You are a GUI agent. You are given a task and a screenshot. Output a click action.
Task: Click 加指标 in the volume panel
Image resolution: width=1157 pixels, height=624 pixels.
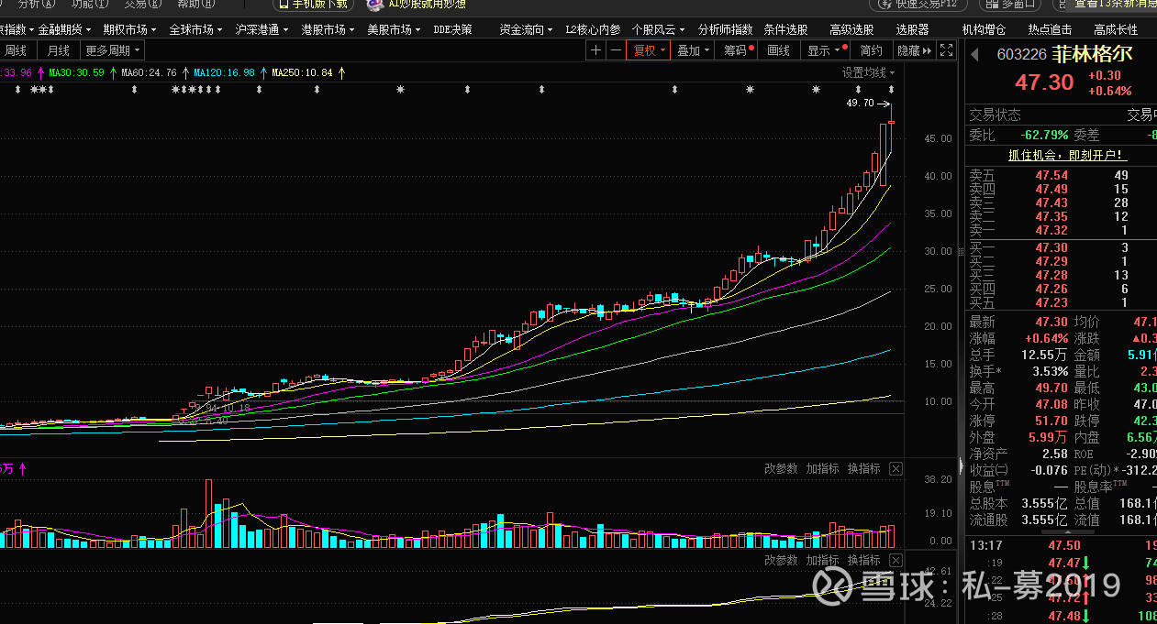point(823,468)
